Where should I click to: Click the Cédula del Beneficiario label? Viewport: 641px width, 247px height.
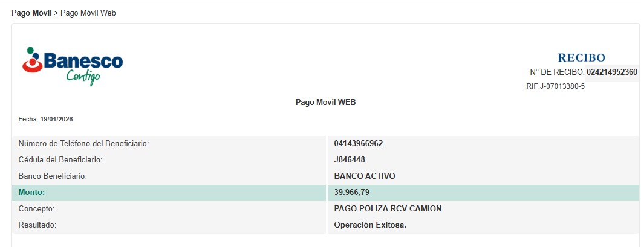(60, 160)
